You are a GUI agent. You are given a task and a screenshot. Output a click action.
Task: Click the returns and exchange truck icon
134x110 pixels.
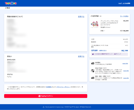[x=93, y=78]
